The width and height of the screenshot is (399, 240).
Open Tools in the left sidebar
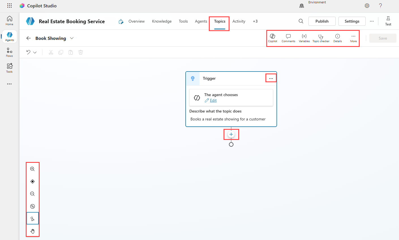coord(9,68)
